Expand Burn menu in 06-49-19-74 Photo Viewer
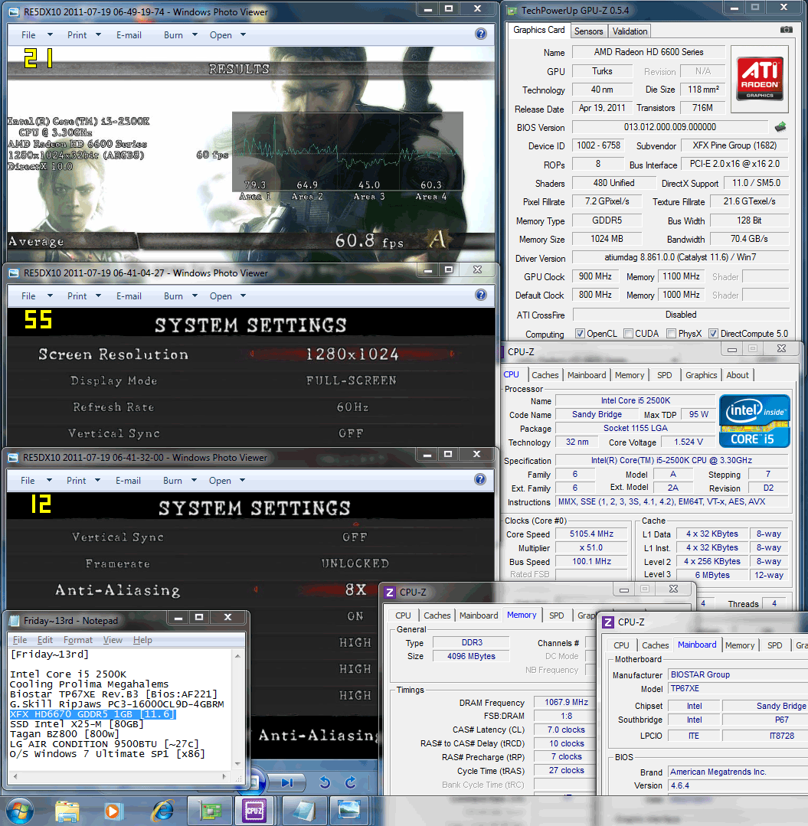This screenshot has width=808, height=826. (x=180, y=34)
